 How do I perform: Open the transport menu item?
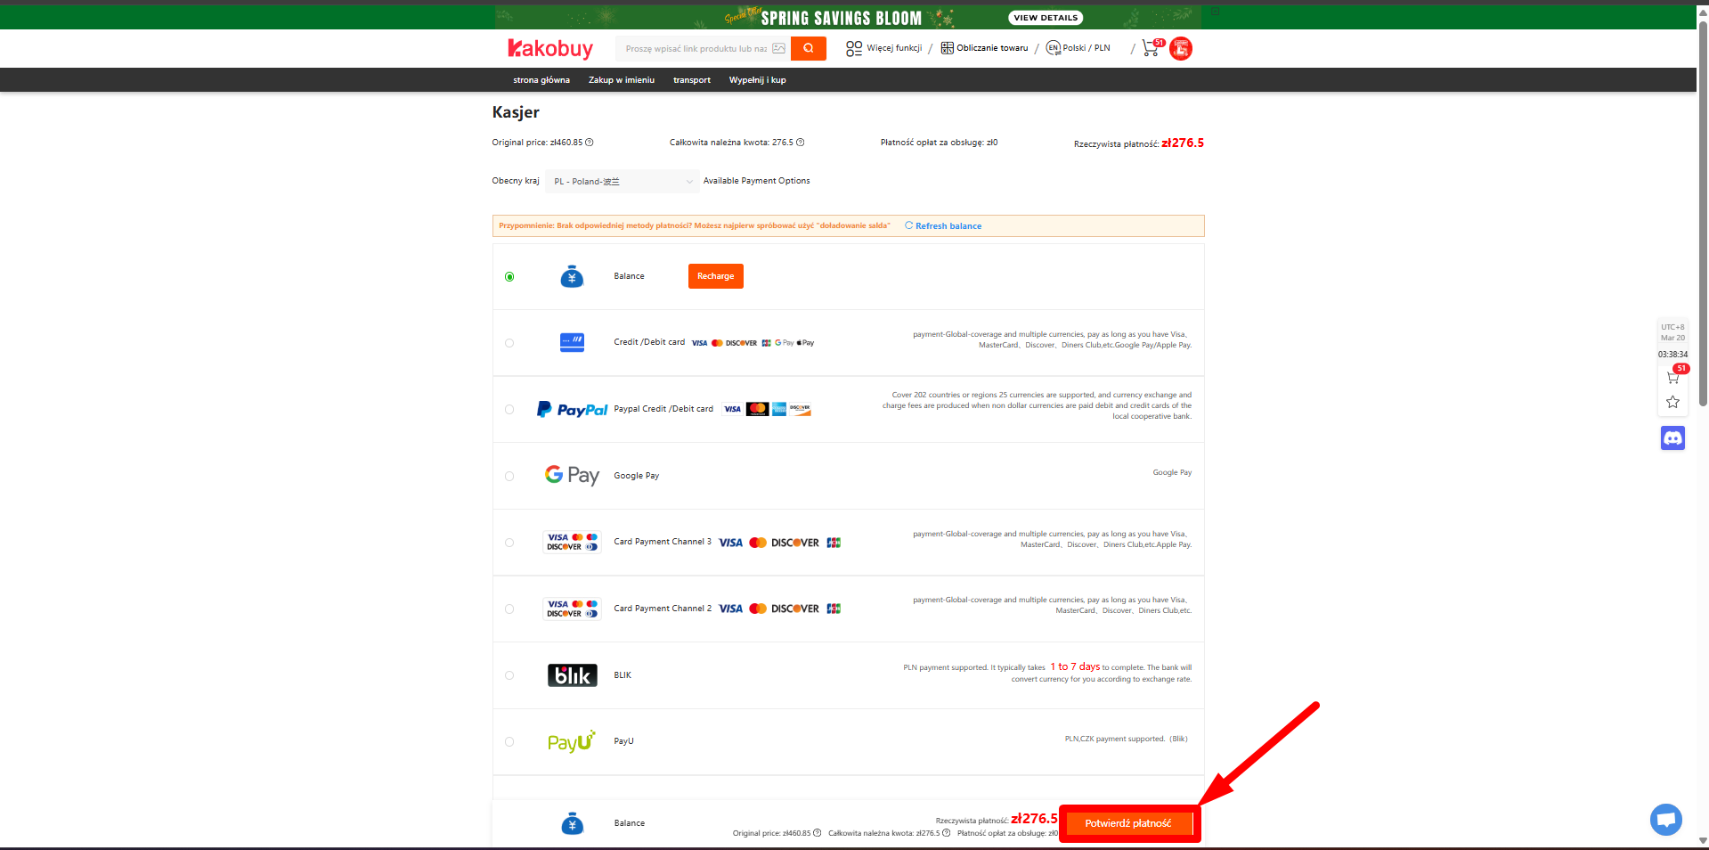pos(691,80)
